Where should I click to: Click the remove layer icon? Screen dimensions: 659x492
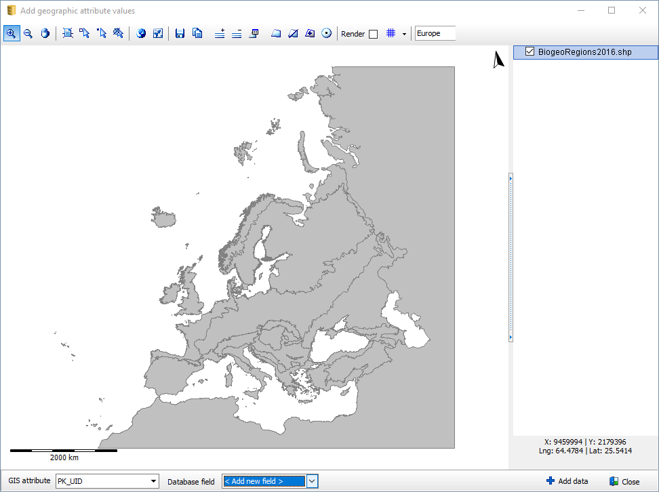237,33
